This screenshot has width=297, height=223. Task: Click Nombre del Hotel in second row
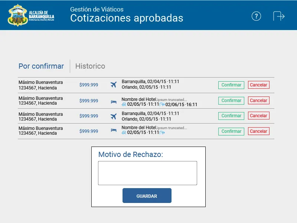[x=138, y=99]
